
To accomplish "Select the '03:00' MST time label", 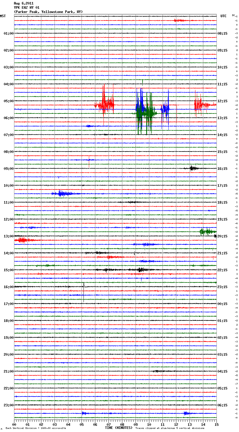I will coord(9,67).
